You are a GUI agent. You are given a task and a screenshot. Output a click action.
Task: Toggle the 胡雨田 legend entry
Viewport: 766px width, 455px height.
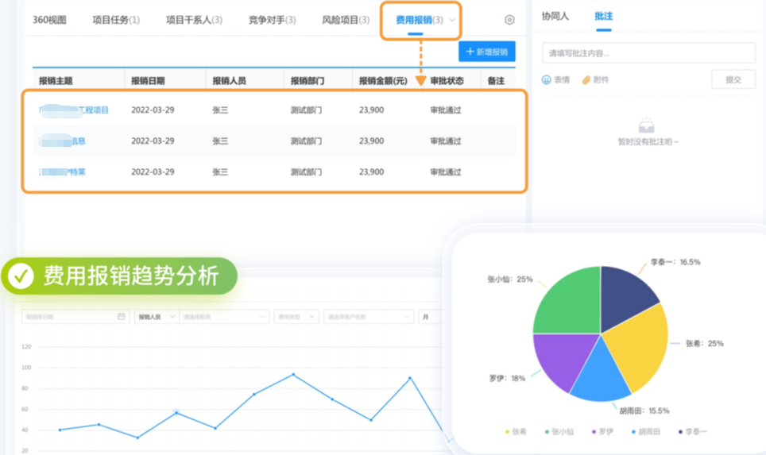(x=645, y=431)
